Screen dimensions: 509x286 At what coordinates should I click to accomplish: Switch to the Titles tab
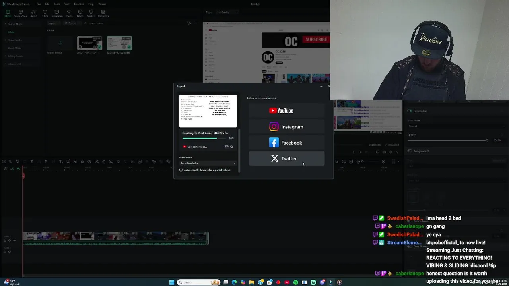tap(45, 14)
